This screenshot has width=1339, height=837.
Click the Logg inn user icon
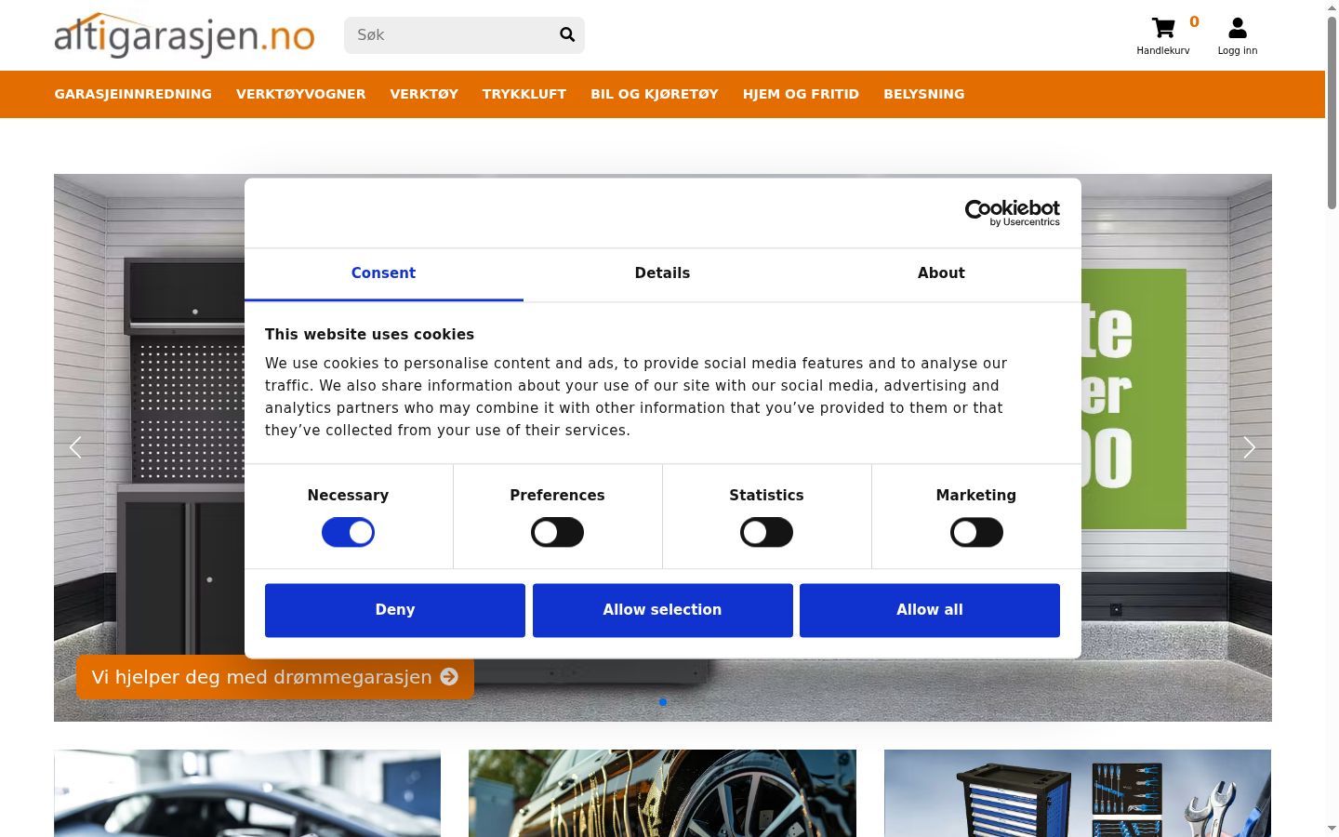(x=1238, y=28)
